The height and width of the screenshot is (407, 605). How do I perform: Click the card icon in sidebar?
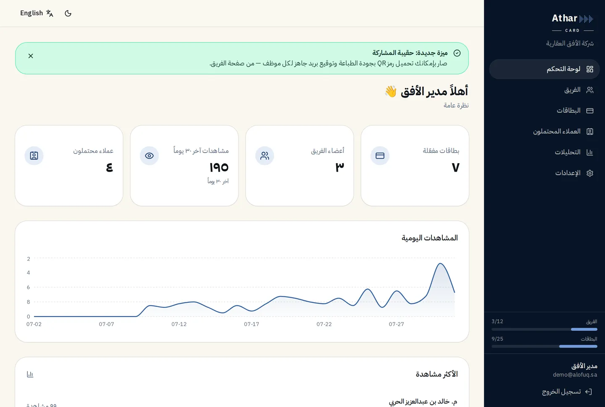[590, 111]
